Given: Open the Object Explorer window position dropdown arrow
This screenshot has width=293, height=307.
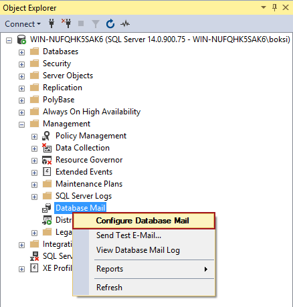Looking at the screenshot, I should pos(264,7).
